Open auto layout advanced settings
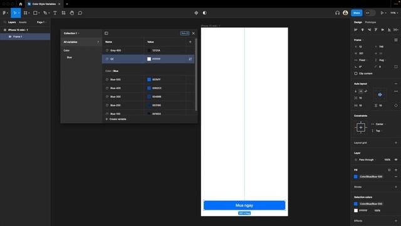 [x=396, y=91]
